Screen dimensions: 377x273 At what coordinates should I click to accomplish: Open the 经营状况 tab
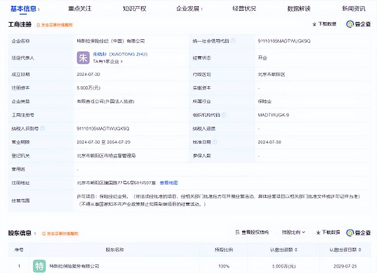[244, 9]
